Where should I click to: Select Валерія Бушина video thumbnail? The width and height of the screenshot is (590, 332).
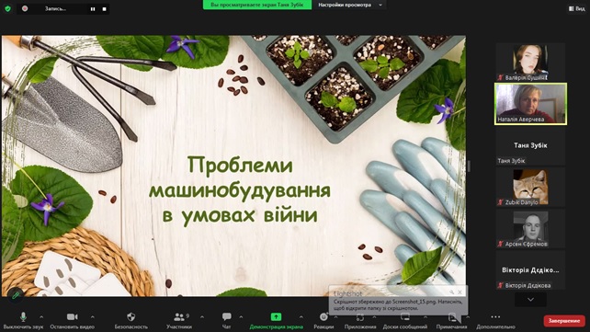pos(530,62)
